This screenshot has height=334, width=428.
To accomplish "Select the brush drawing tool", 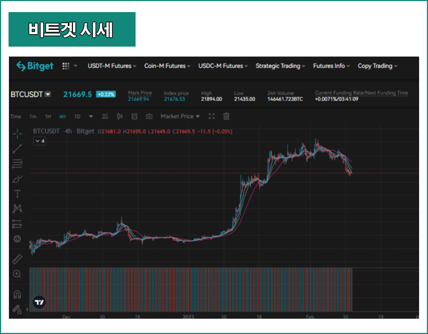I will 17,179.
